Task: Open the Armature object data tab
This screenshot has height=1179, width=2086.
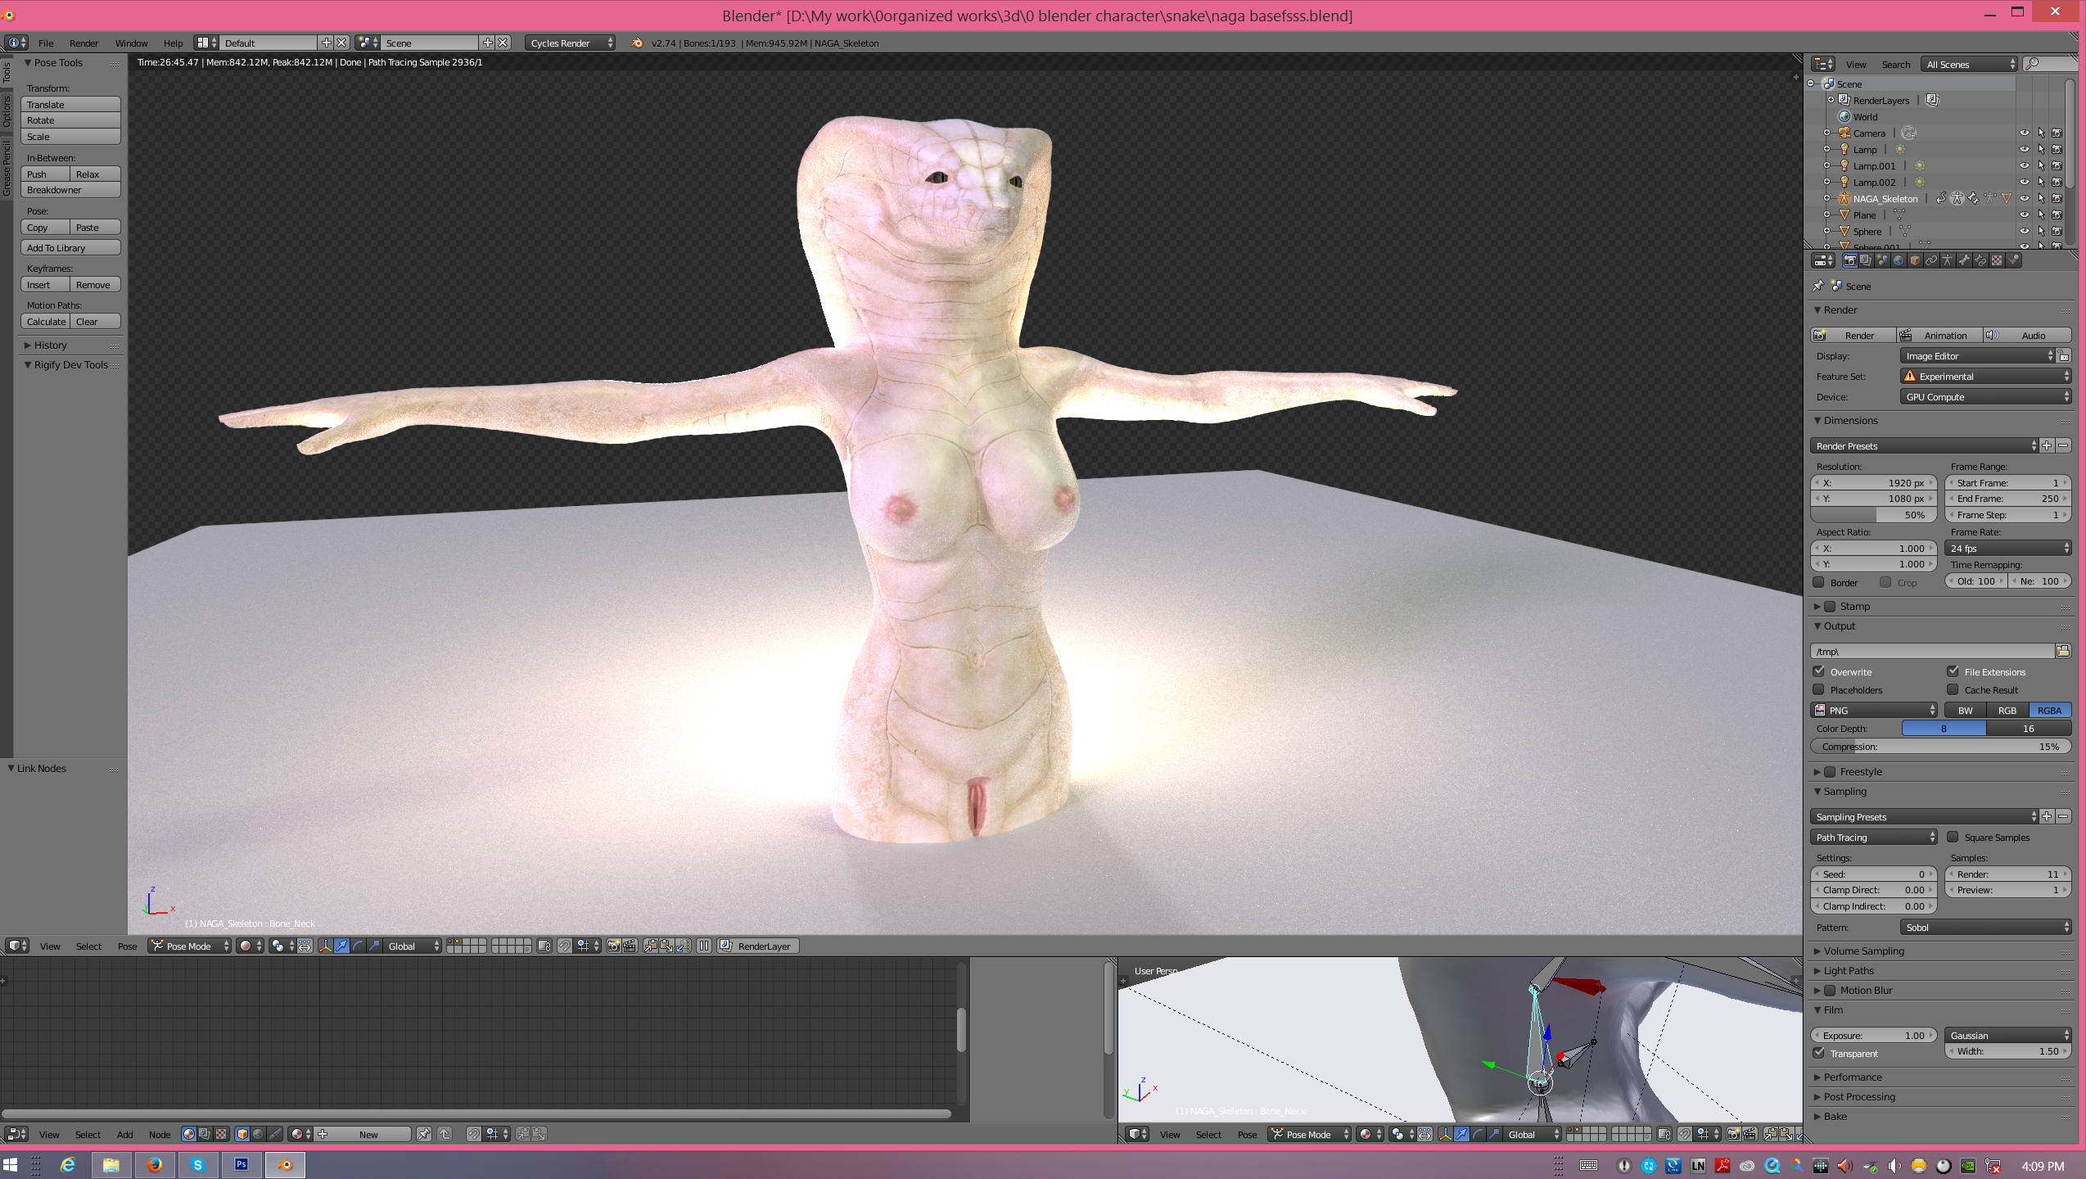Action: click(x=1948, y=260)
